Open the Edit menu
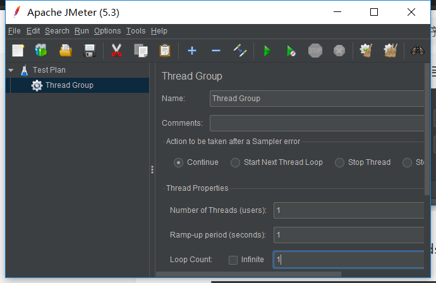The image size is (436, 283). [x=33, y=31]
